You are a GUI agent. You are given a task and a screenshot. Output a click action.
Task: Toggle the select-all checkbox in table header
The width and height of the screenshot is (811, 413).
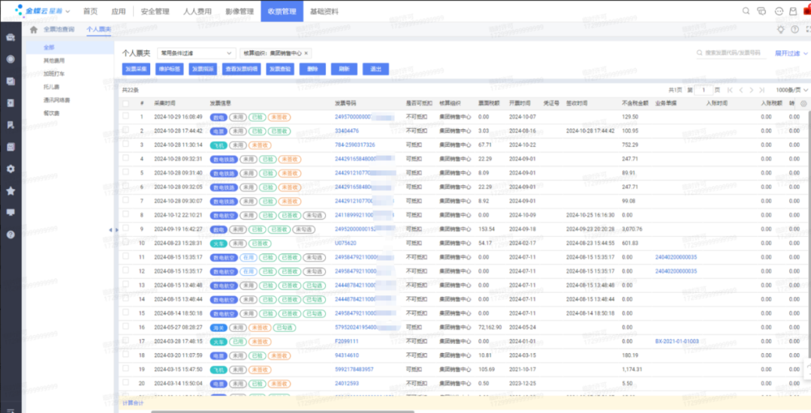pos(125,103)
